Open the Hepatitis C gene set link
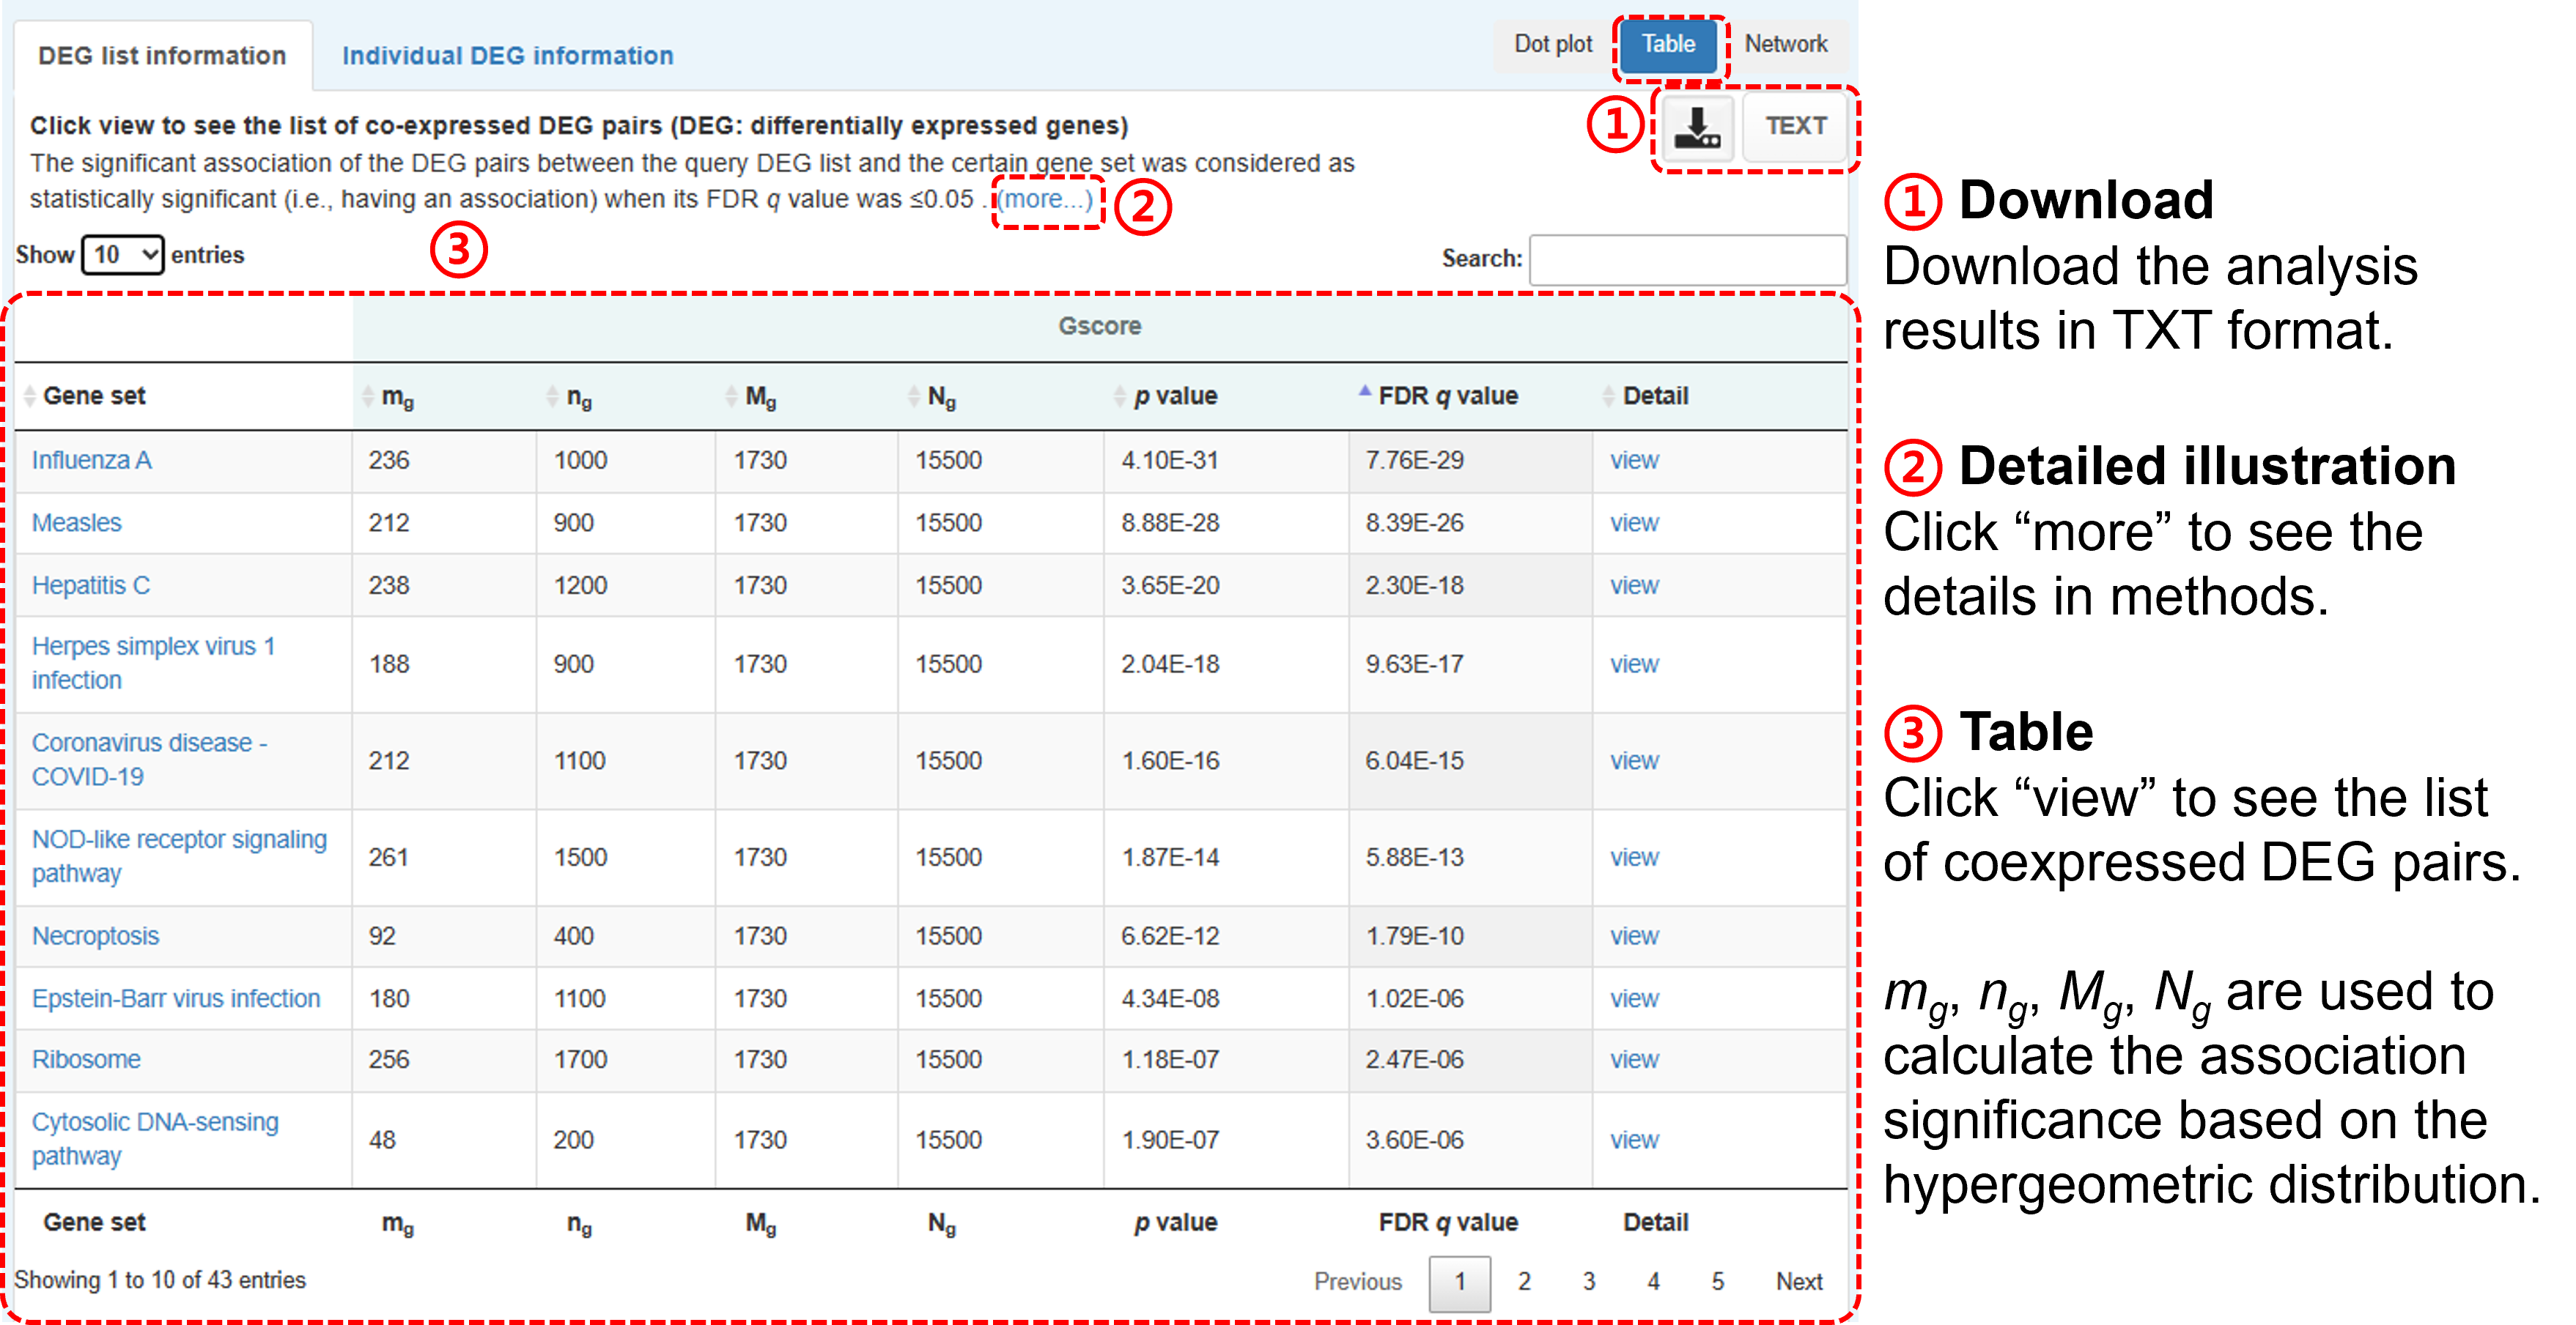This screenshot has height=1325, width=2576. tap(90, 585)
